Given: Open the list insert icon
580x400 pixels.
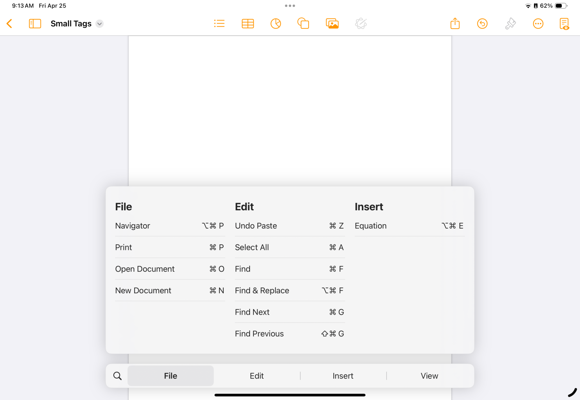Looking at the screenshot, I should [x=219, y=23].
